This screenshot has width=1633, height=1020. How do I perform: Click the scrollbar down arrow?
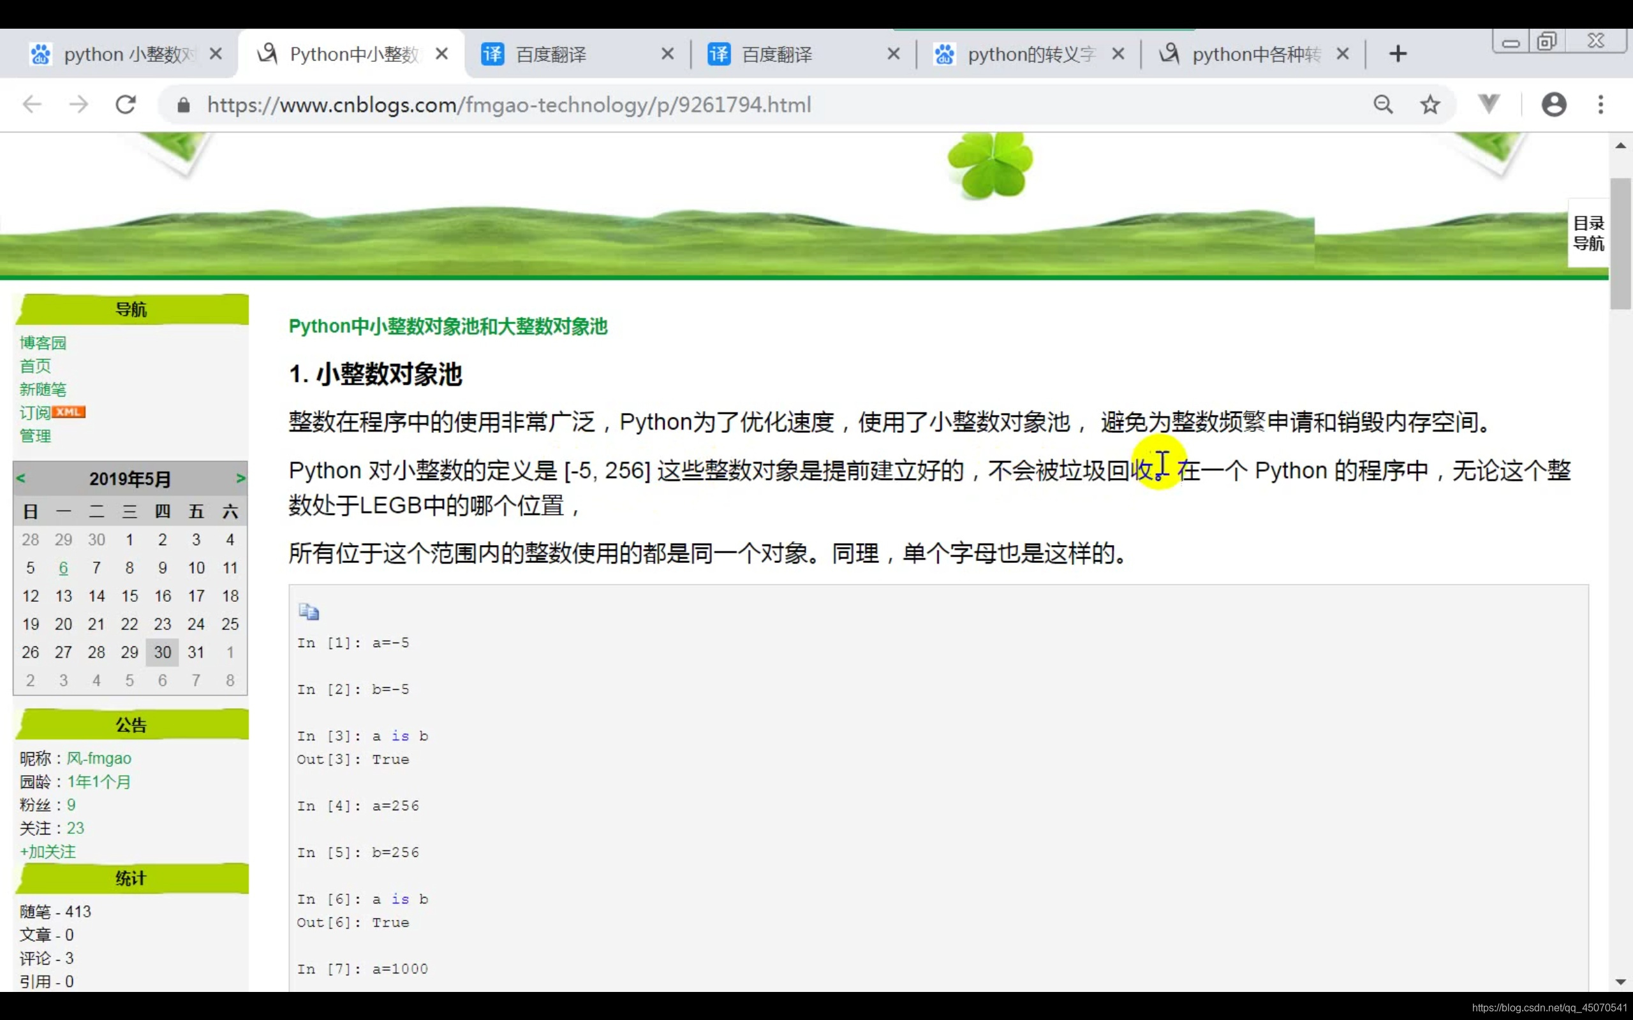1620,982
